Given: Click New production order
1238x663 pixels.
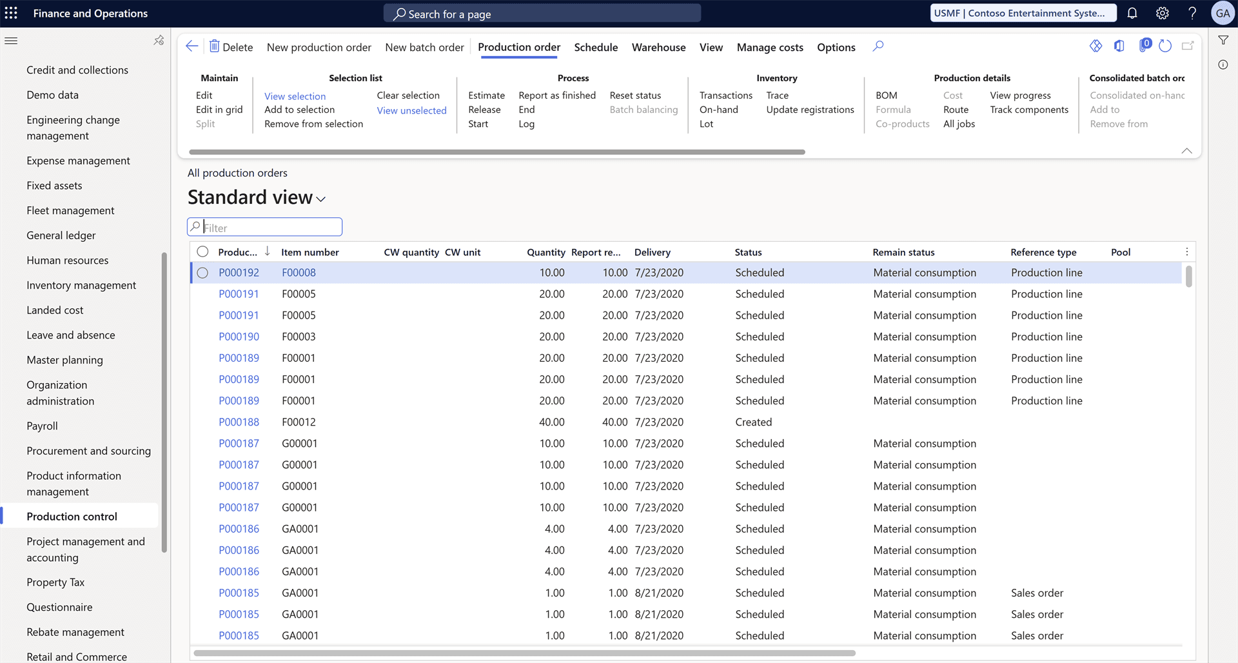Looking at the screenshot, I should 319,47.
